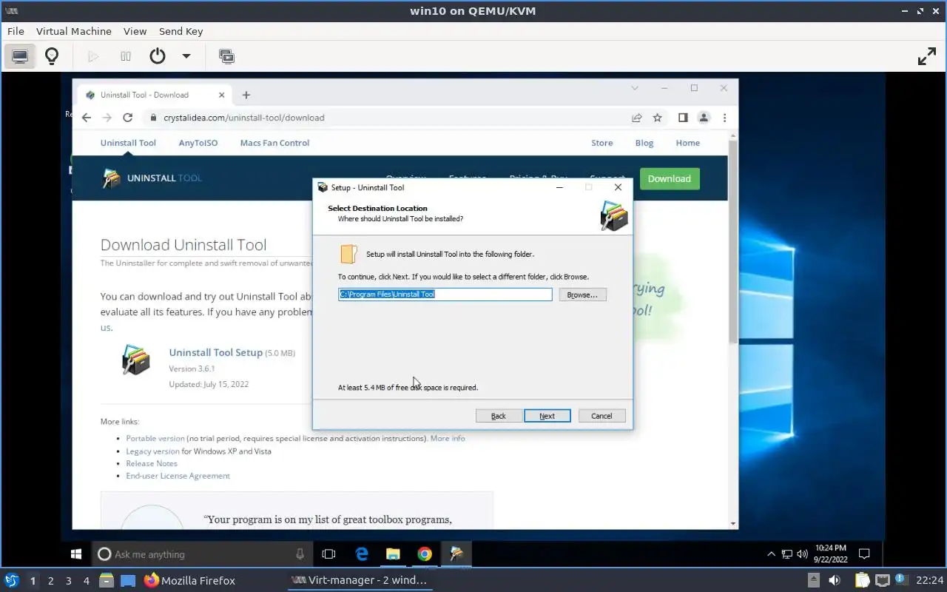The height and width of the screenshot is (592, 947).
Task: Select Uninstall Tool site nav tab
Action: 128,143
